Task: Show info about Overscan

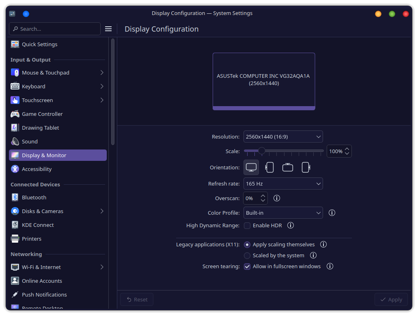Action: tap(277, 199)
